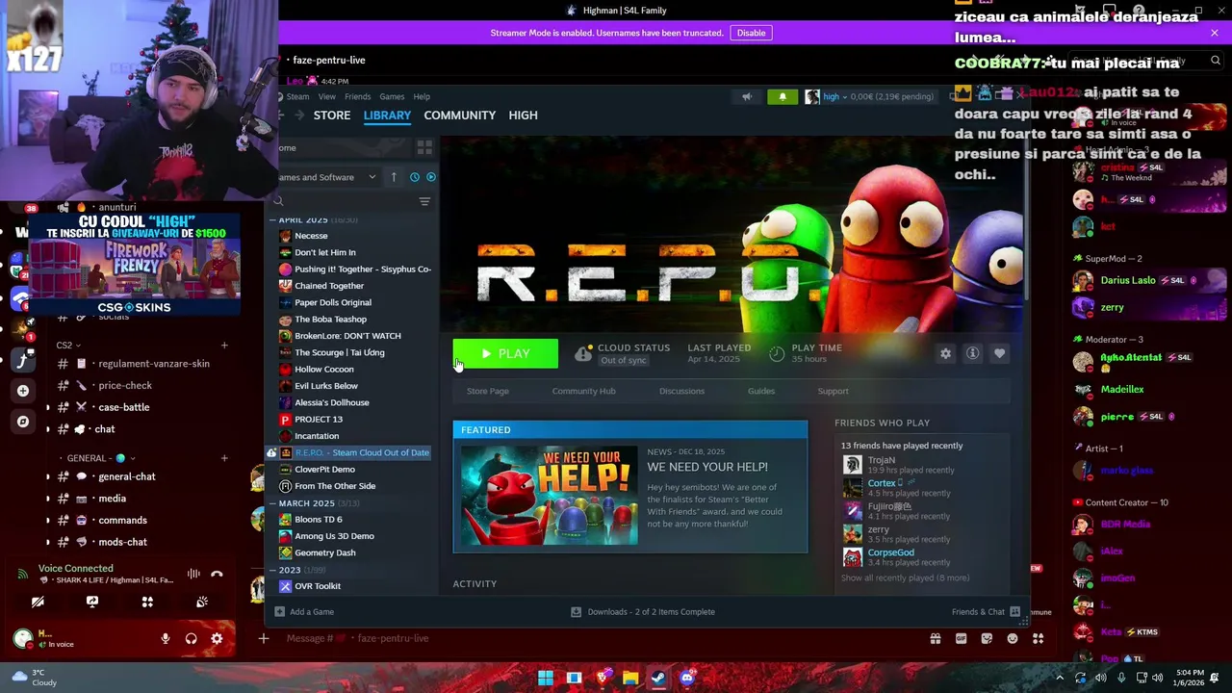Expand media channel threads arrow

[48, 499]
